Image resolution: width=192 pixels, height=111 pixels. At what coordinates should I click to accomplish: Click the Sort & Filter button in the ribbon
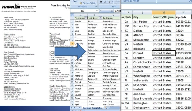131,1
